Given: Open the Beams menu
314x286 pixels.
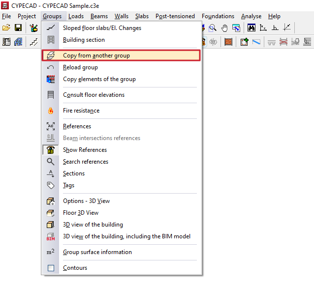Looking at the screenshot, I should pyautogui.click(x=99, y=16).
